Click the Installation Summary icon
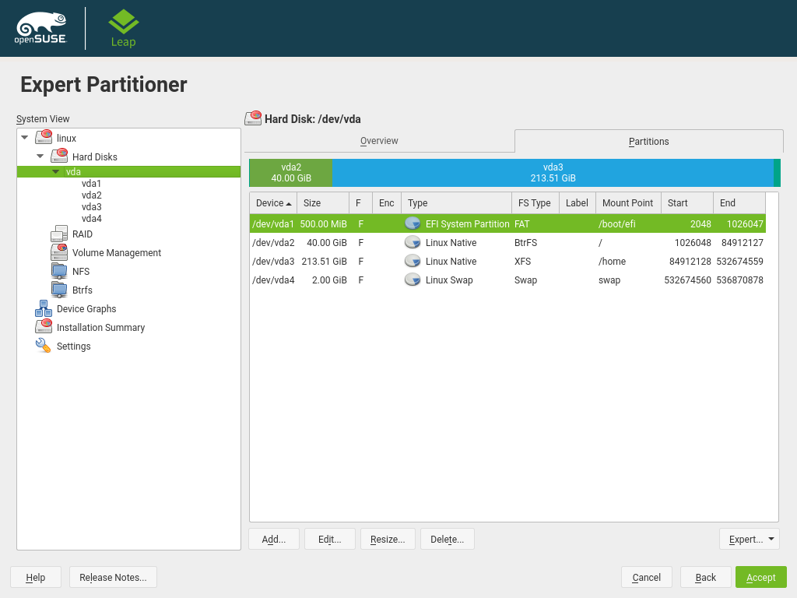 (44, 327)
